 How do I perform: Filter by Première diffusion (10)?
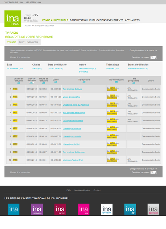click(138, 68)
